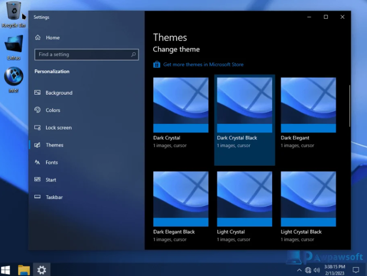Open the taskbar clock and date
The height and width of the screenshot is (276, 367).
click(335, 270)
